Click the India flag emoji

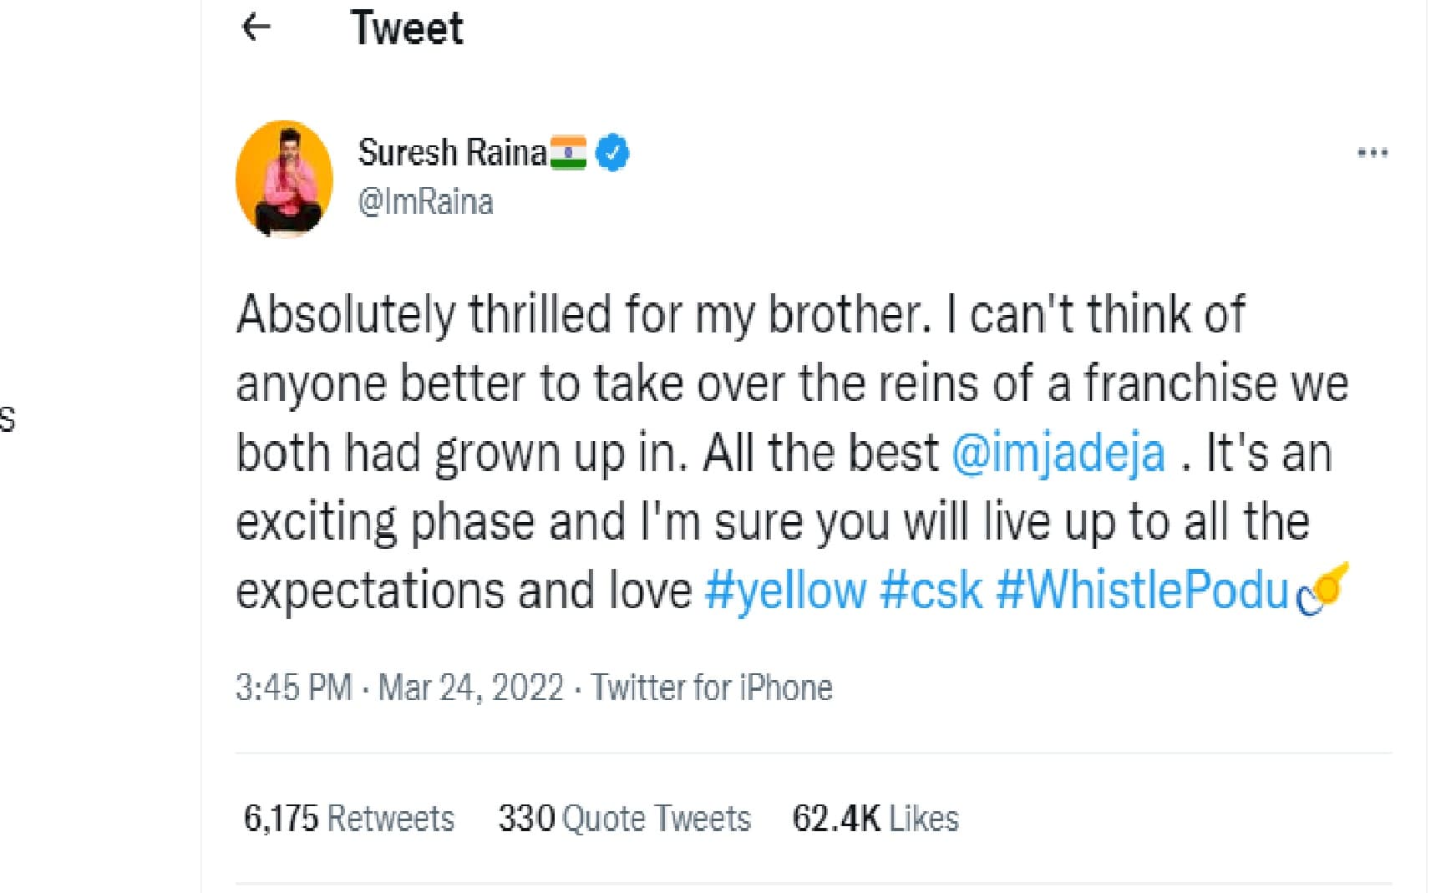coord(568,153)
